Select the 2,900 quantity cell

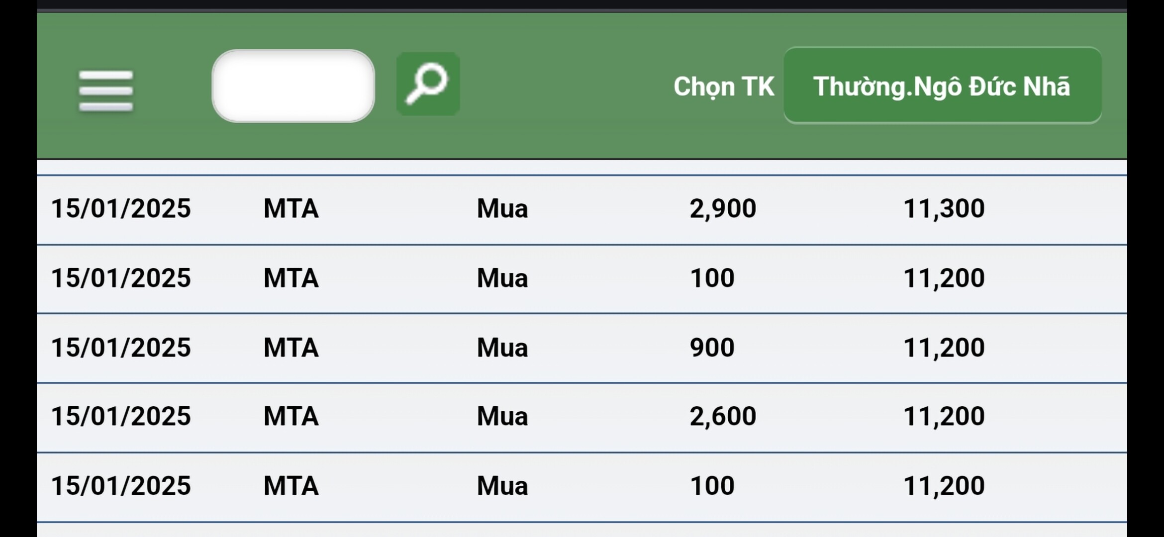point(722,208)
